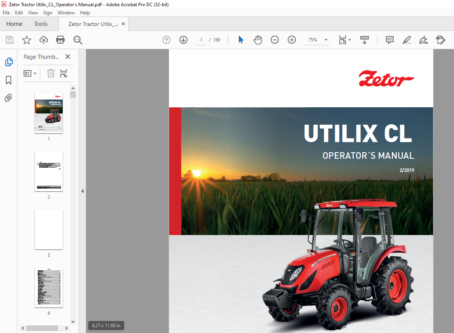Viewport: 454px width, 333px height.
Task: Zoom in with the plus icon
Action: [x=292, y=40]
